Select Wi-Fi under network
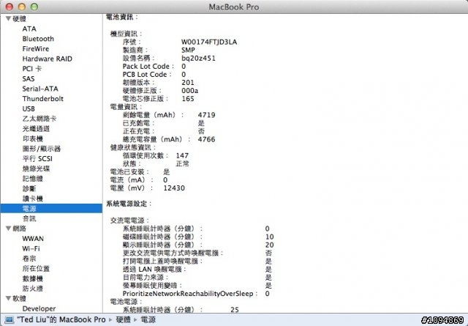 (31, 248)
